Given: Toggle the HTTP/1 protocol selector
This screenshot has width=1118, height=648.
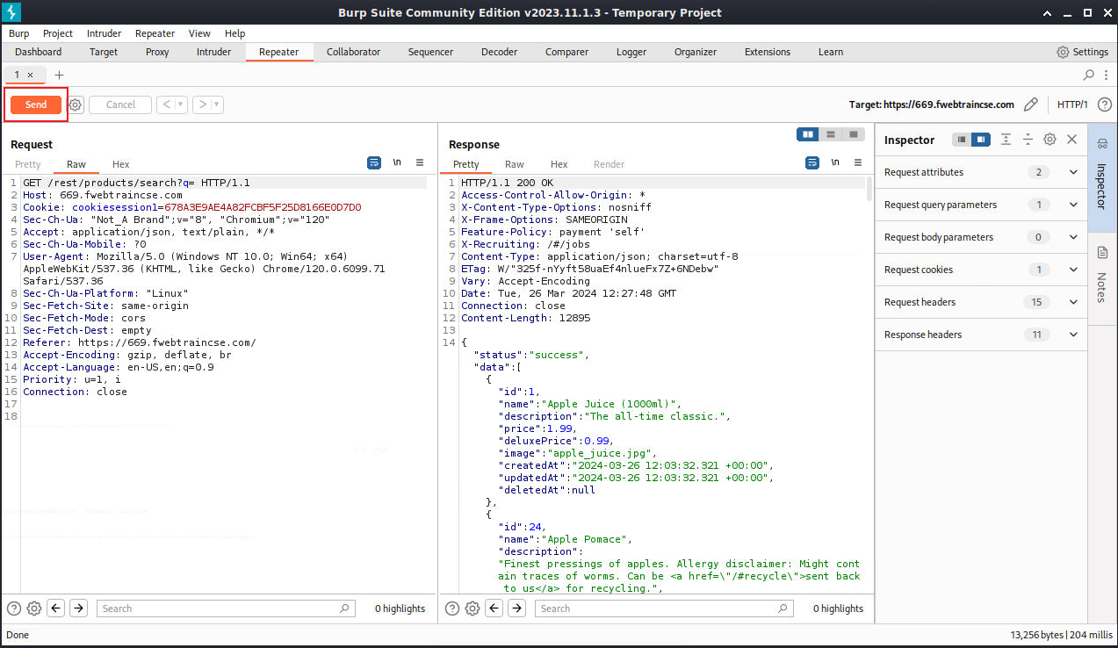Looking at the screenshot, I should point(1071,104).
